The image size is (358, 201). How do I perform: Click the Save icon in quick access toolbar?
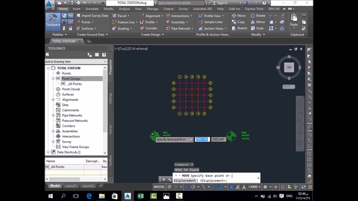tap(72, 3)
